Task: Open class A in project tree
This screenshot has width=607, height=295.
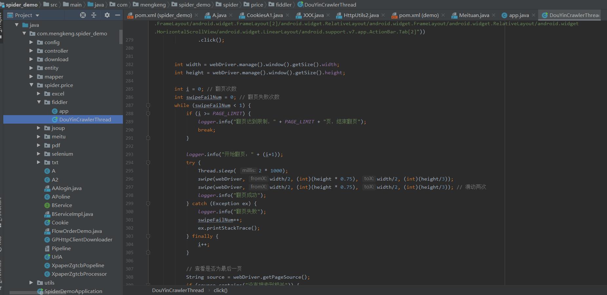Action: pyautogui.click(x=50, y=171)
